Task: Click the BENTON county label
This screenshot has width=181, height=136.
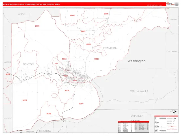Action: [x=28, y=64]
